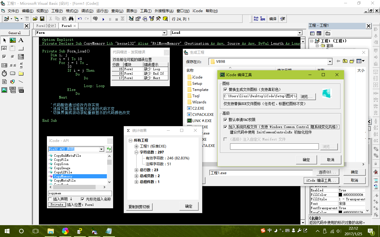Select the TextBox control in the toolbox
This screenshot has width=380, height=237.
(x=4, y=49)
